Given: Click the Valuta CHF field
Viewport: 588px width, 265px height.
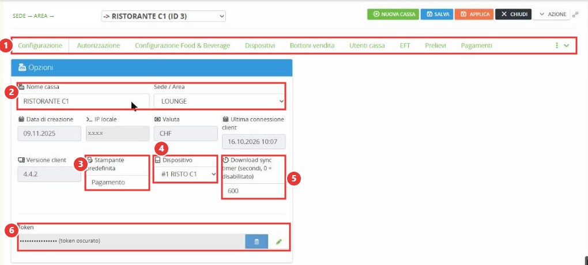Looking at the screenshot, I should coord(186,134).
